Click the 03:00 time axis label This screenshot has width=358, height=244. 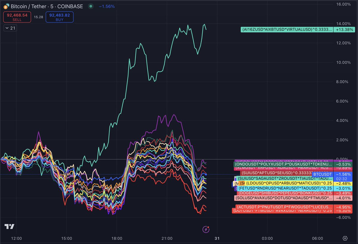[267, 238]
